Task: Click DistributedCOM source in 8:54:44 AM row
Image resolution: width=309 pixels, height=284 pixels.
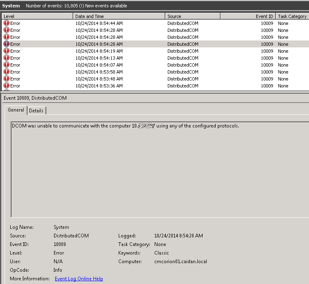Action: pos(183,23)
